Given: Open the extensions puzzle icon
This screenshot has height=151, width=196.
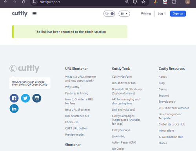Looking at the screenshot, I should (174, 2).
